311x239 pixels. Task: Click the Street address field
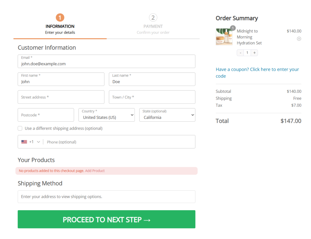[61, 97]
